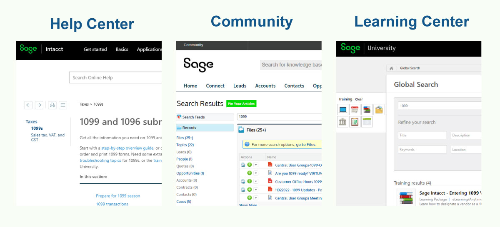This screenshot has height=227, width=500.
Task: Click preview icon for 11022022 - 1099 Updates
Action: coord(243,190)
